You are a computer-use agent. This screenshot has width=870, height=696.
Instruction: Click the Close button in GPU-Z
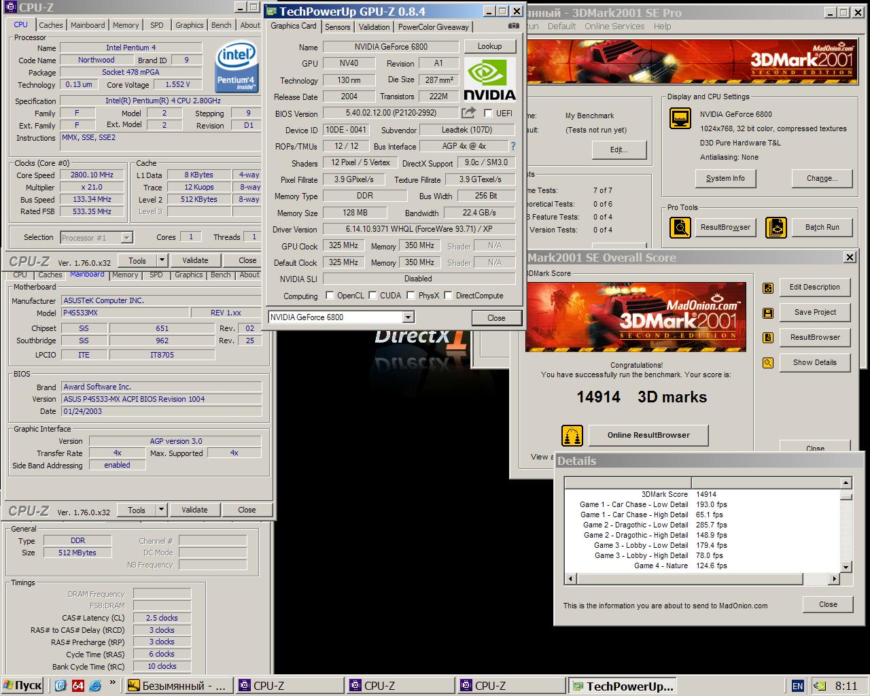(496, 317)
